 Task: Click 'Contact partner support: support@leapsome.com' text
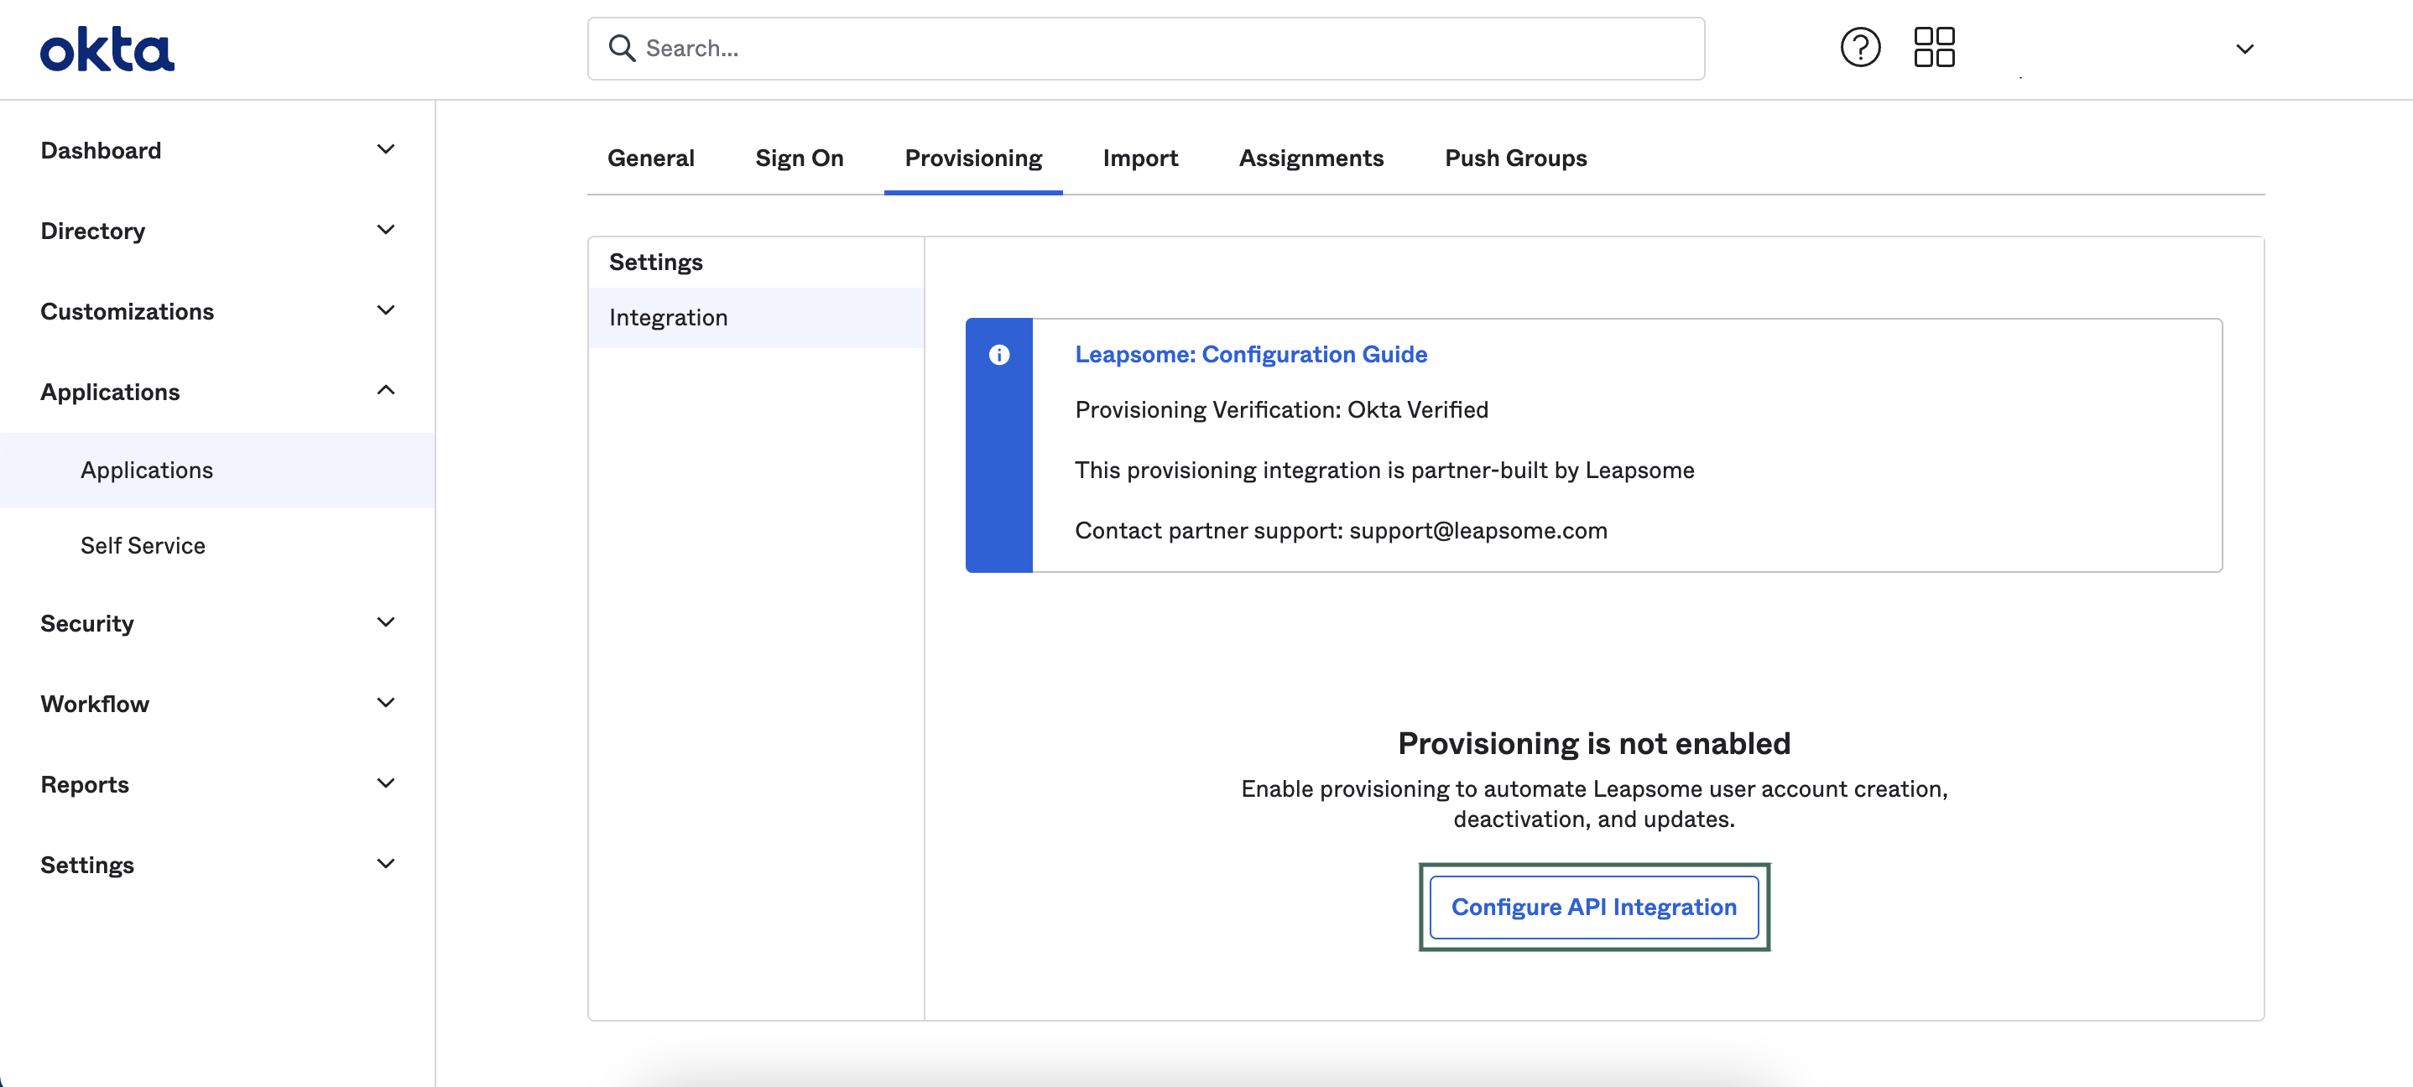coord(1341,531)
